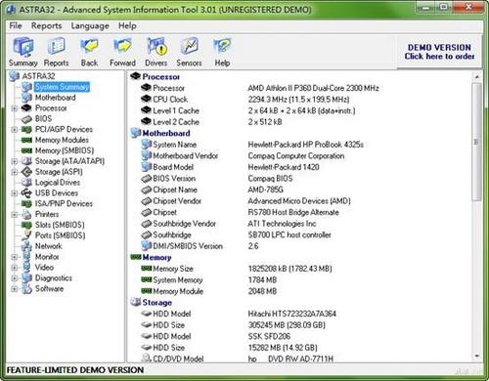Select the Printers tree label
Screen dimensions: 489x381
pyautogui.click(x=47, y=214)
